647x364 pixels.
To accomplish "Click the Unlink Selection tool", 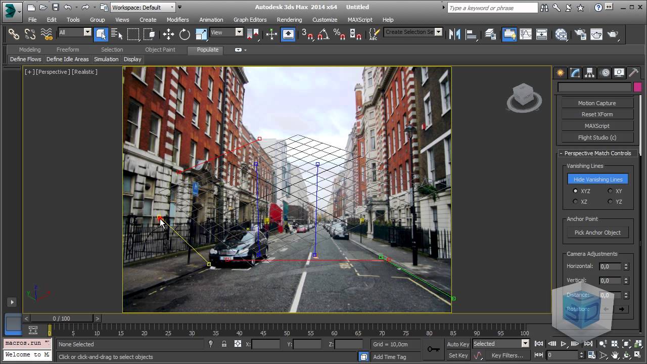I will (x=30, y=34).
